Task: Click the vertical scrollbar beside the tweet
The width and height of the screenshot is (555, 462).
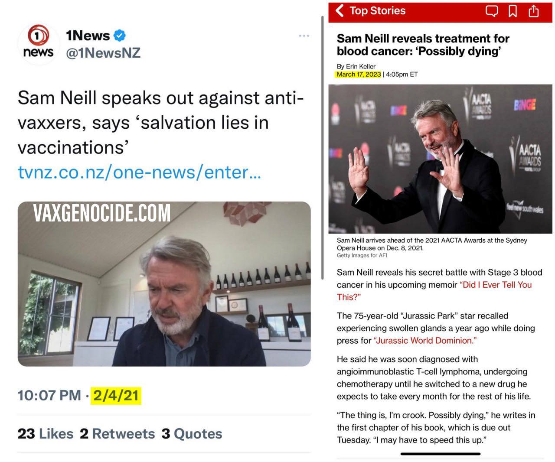Action: tap(322, 147)
